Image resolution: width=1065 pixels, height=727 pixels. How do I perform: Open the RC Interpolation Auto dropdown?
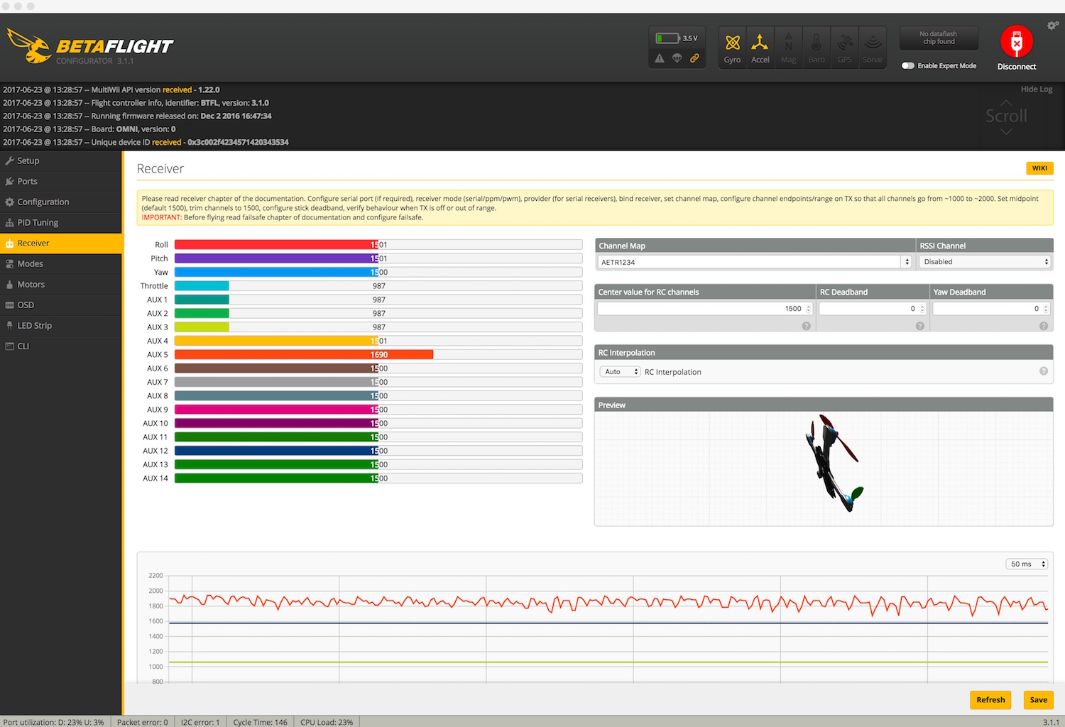[620, 372]
